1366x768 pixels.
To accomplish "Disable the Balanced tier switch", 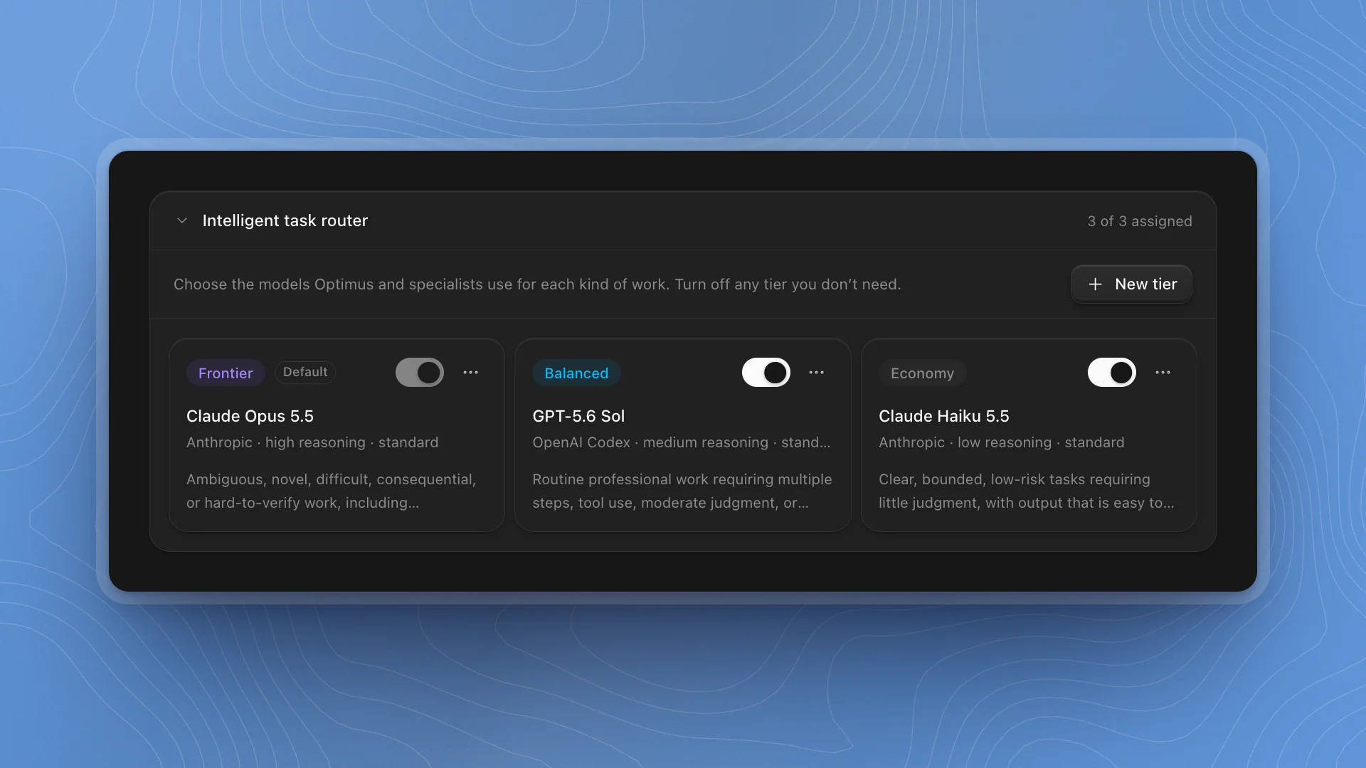I will (766, 373).
